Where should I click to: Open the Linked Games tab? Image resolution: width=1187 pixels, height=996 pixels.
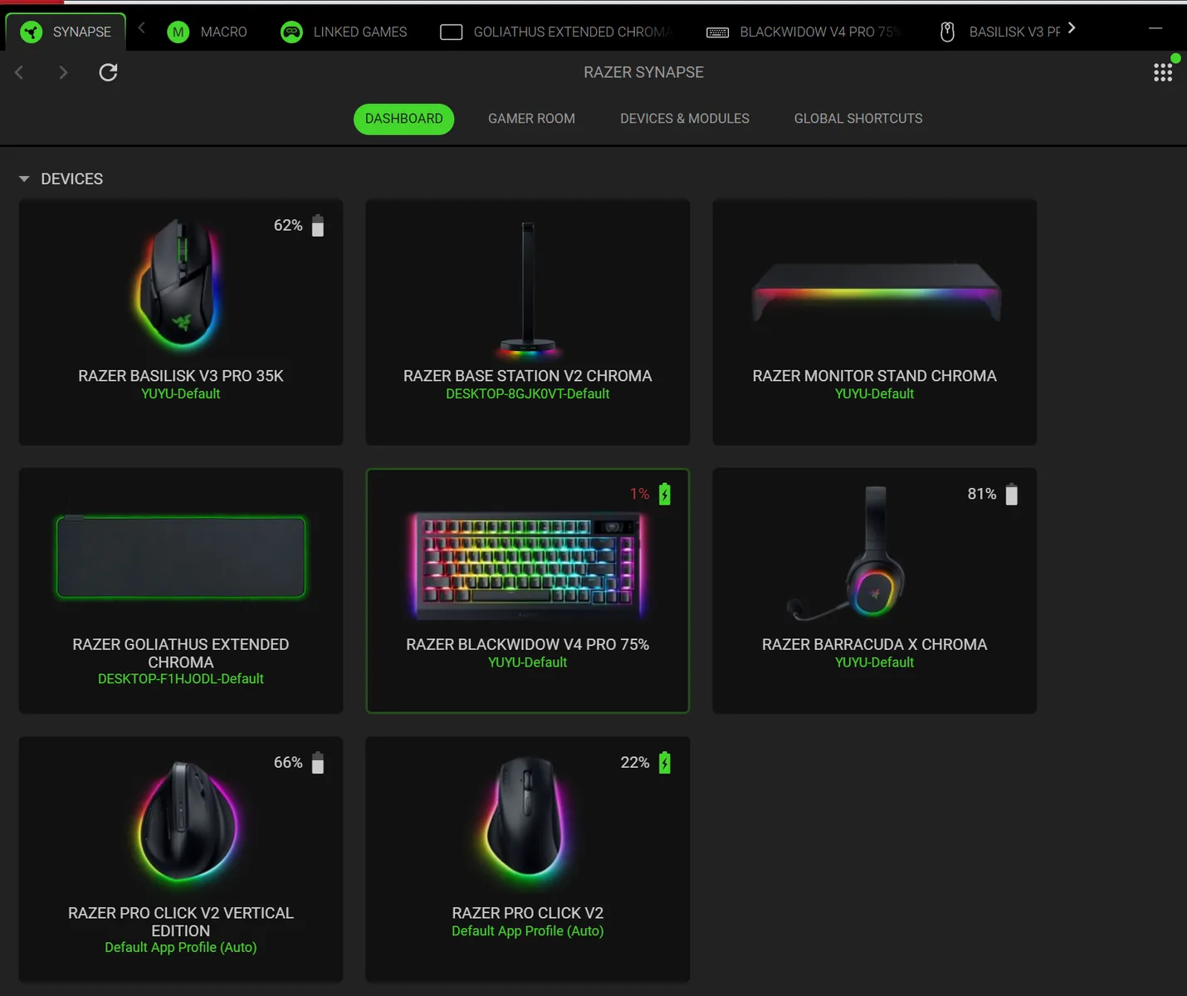344,32
